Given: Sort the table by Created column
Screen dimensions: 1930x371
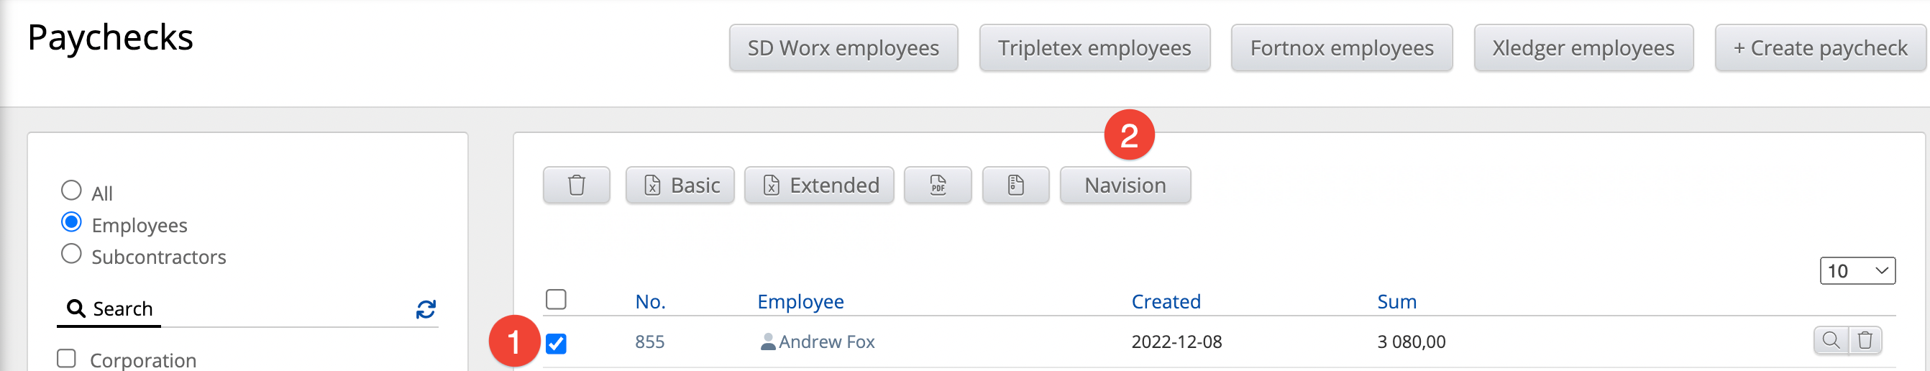Looking at the screenshot, I should (x=1165, y=301).
